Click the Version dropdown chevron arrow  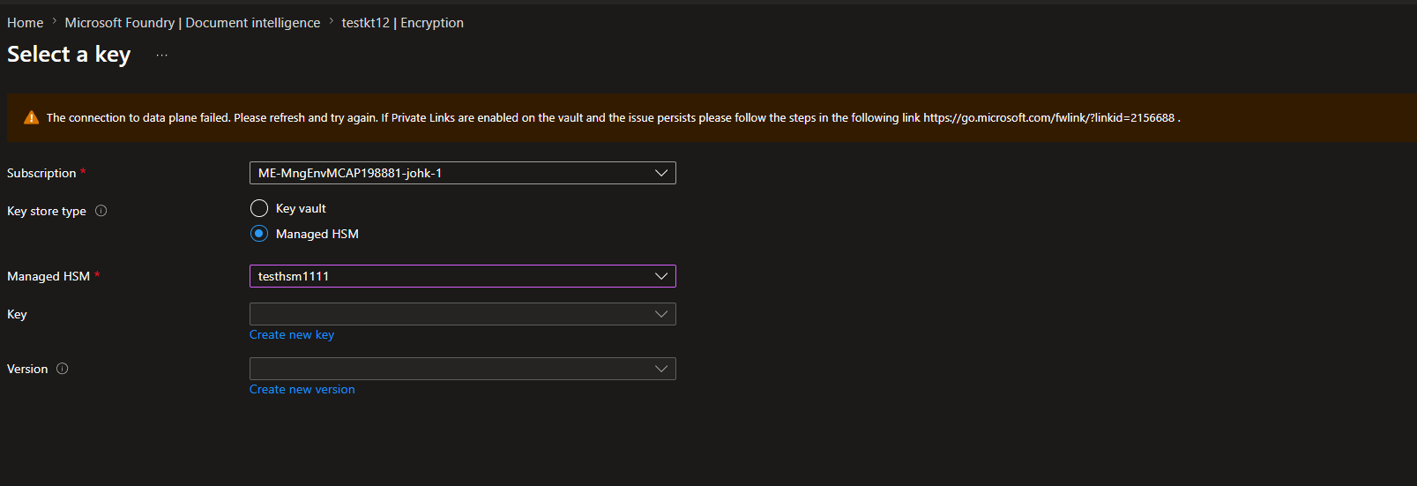(x=661, y=369)
